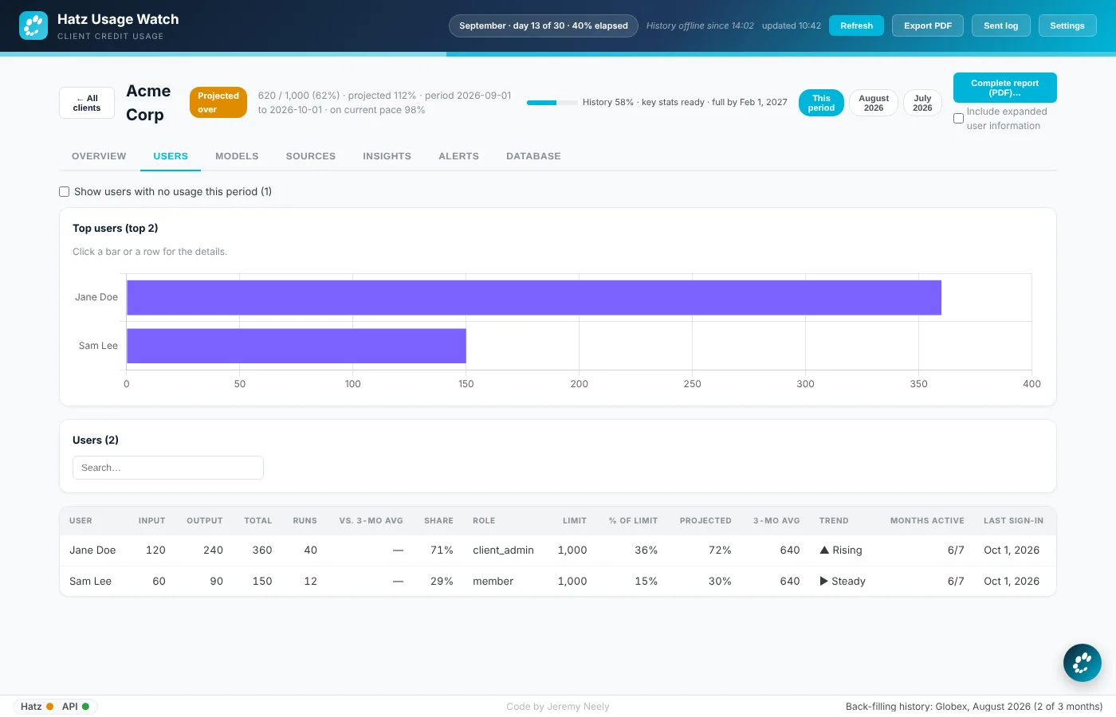Click the Code by Jeremy Neely footer text
Image resolution: width=1116 pixels, height=717 pixels.
(x=558, y=707)
